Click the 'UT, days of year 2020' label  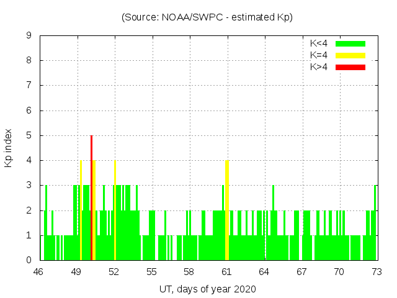[207, 289]
